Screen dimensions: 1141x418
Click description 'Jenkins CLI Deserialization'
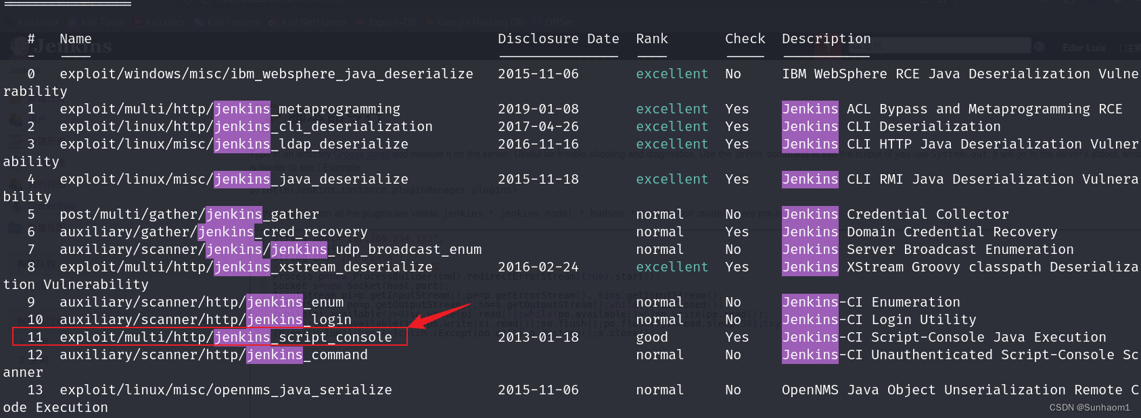pyautogui.click(x=891, y=126)
